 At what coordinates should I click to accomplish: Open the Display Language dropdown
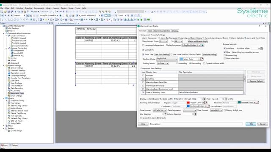(x=191, y=45)
